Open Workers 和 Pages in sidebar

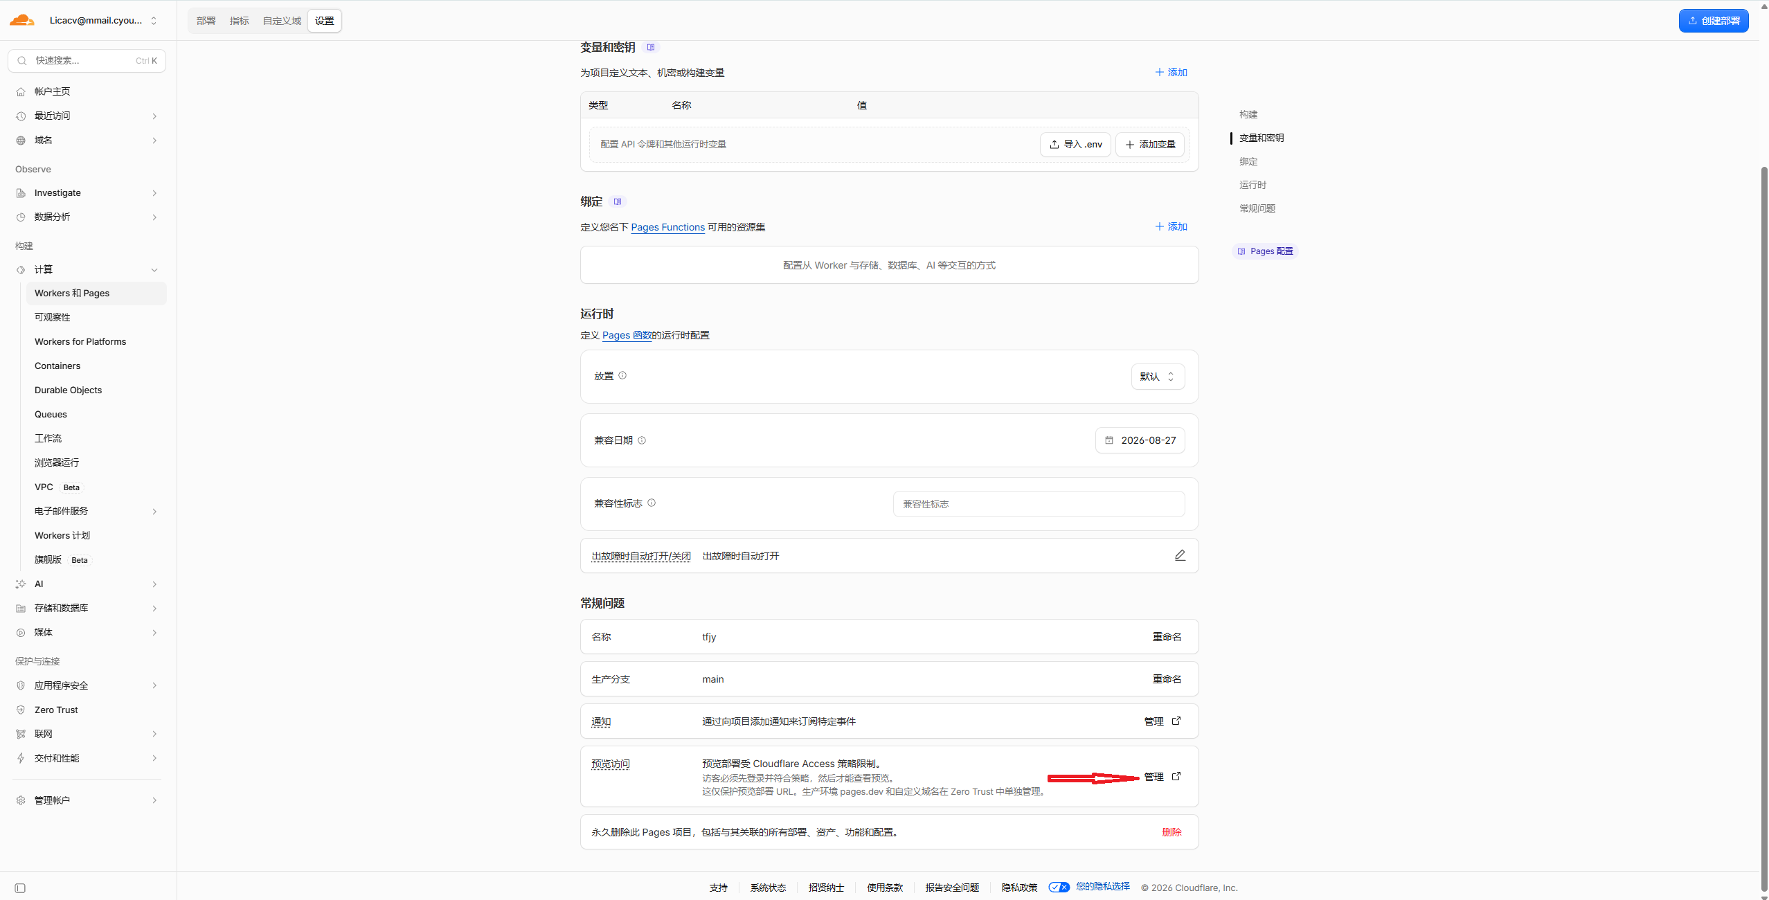click(x=96, y=293)
